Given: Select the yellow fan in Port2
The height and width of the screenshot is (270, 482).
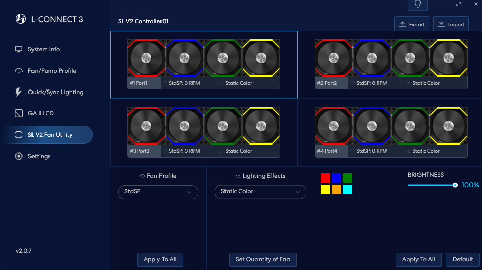Looking at the screenshot, I should pyautogui.click(x=448, y=58).
